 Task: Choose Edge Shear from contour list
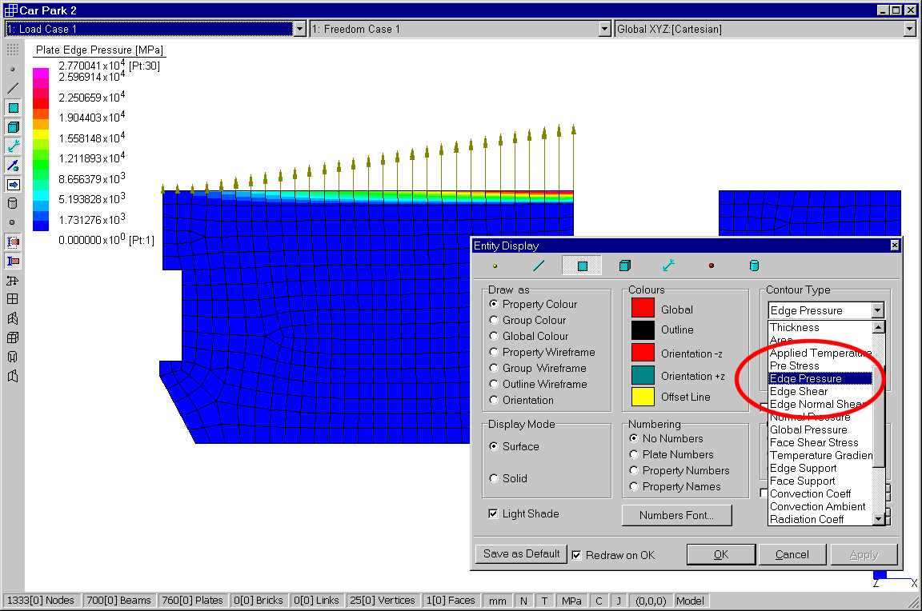pos(799,392)
